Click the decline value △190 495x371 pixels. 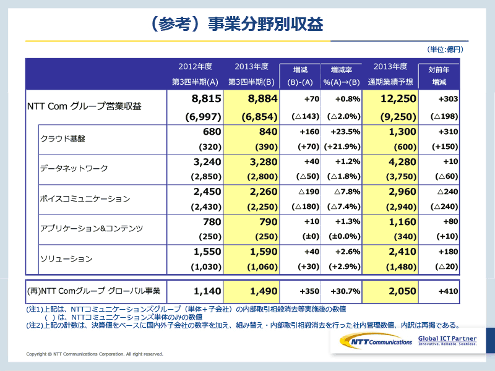point(309,192)
